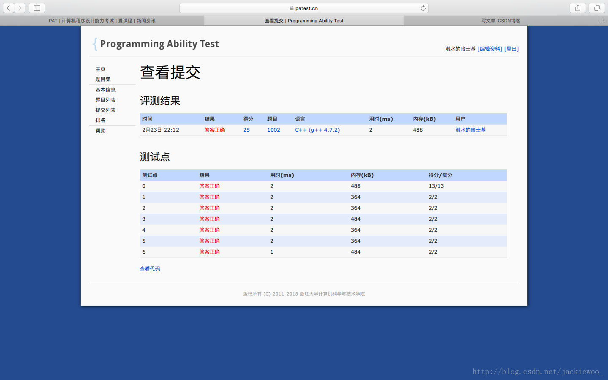The height and width of the screenshot is (380, 608).
Task: Click the time value 1 in test point 6 row
Action: tap(272, 252)
